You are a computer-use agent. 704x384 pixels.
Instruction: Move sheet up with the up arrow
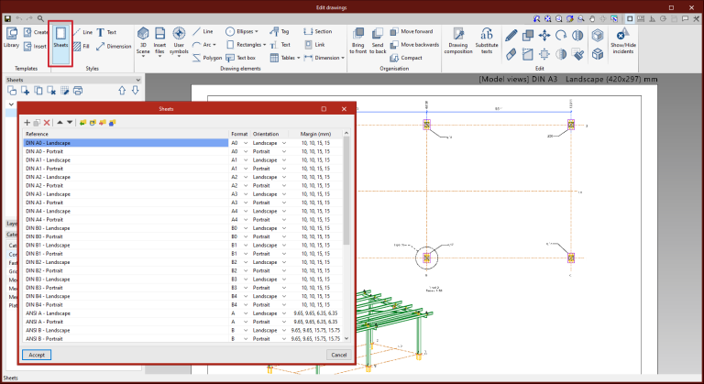(59, 122)
